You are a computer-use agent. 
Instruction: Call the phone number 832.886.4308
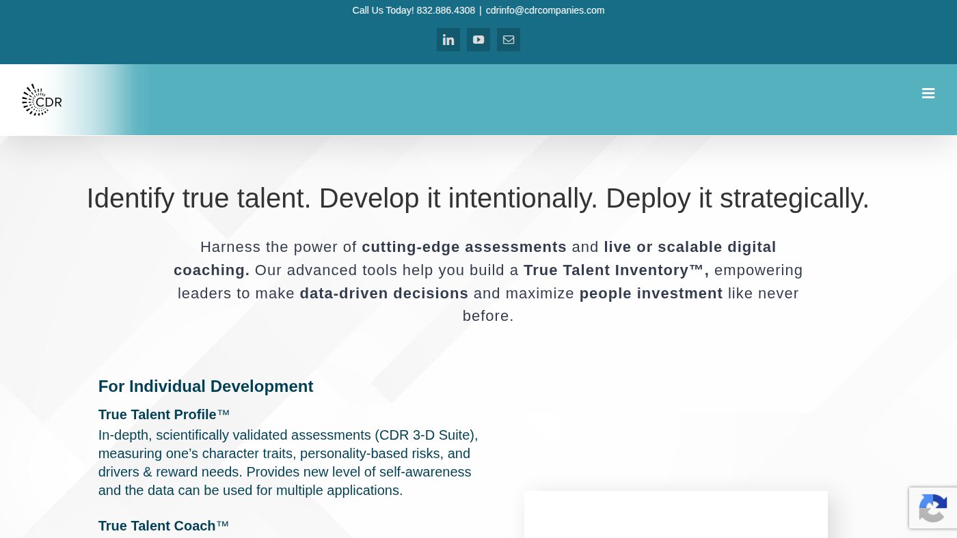tap(446, 10)
